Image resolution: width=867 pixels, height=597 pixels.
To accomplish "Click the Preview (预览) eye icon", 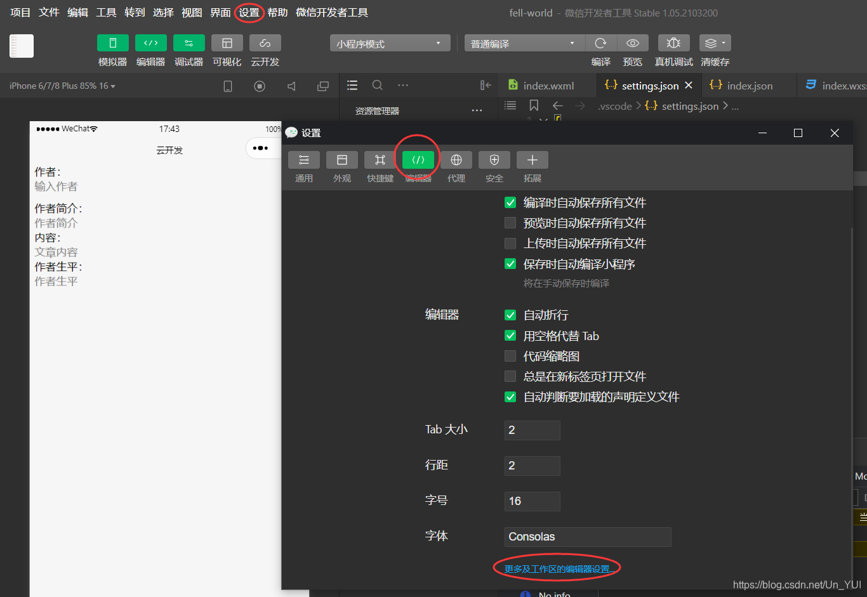I will [x=633, y=43].
